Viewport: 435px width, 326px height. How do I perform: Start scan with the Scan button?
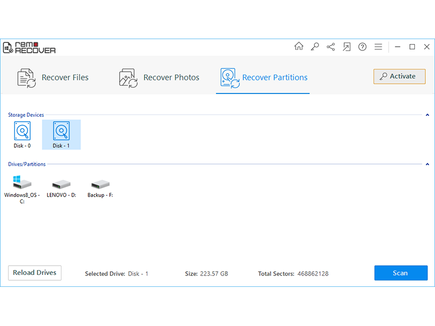[x=401, y=273]
